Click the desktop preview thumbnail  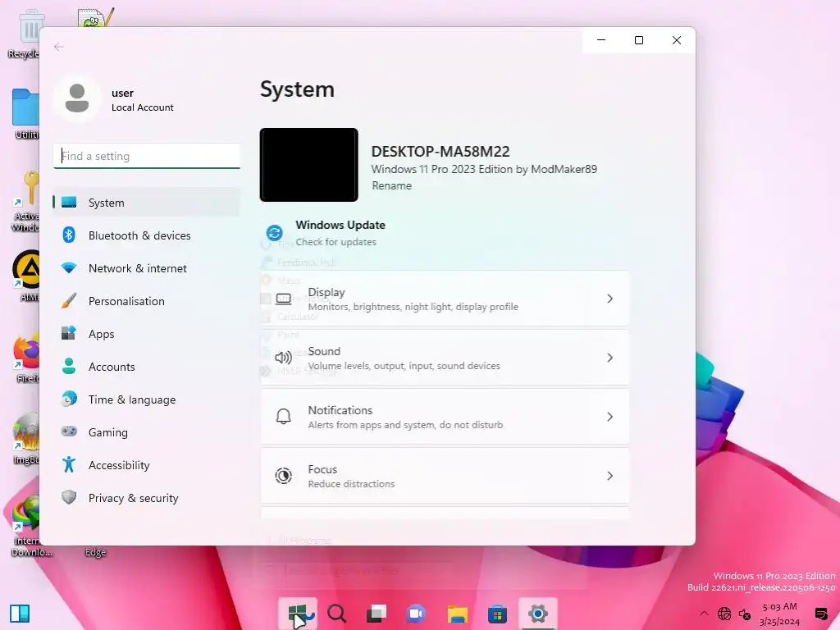pos(309,165)
